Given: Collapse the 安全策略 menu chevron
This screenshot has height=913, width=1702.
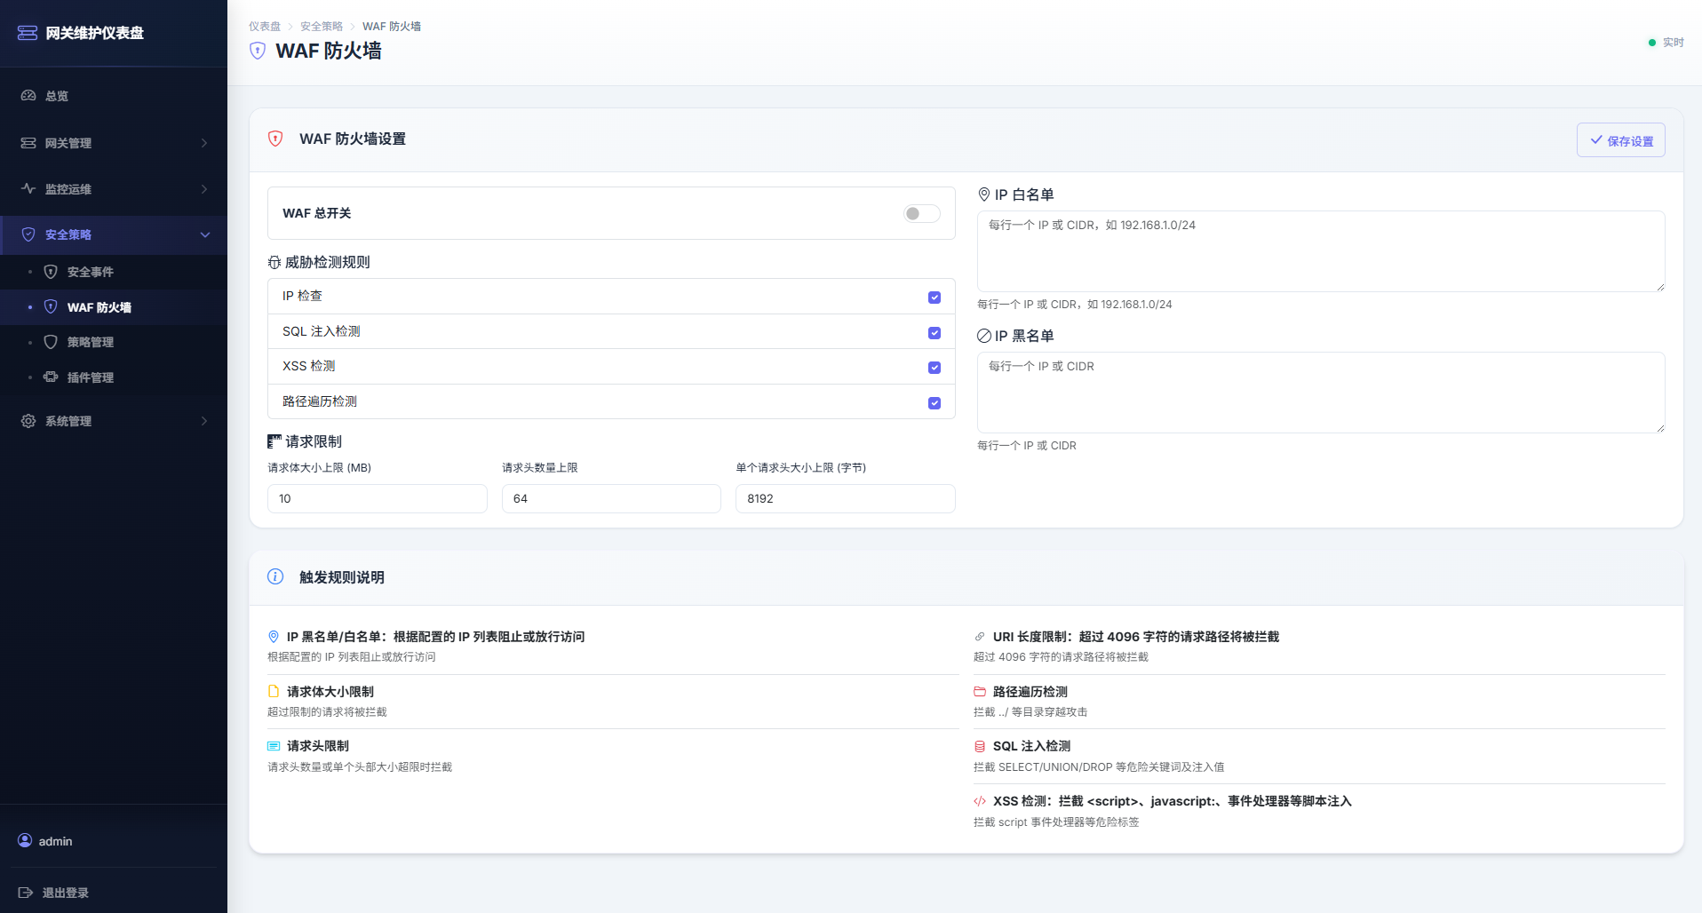Looking at the screenshot, I should pyautogui.click(x=205, y=234).
